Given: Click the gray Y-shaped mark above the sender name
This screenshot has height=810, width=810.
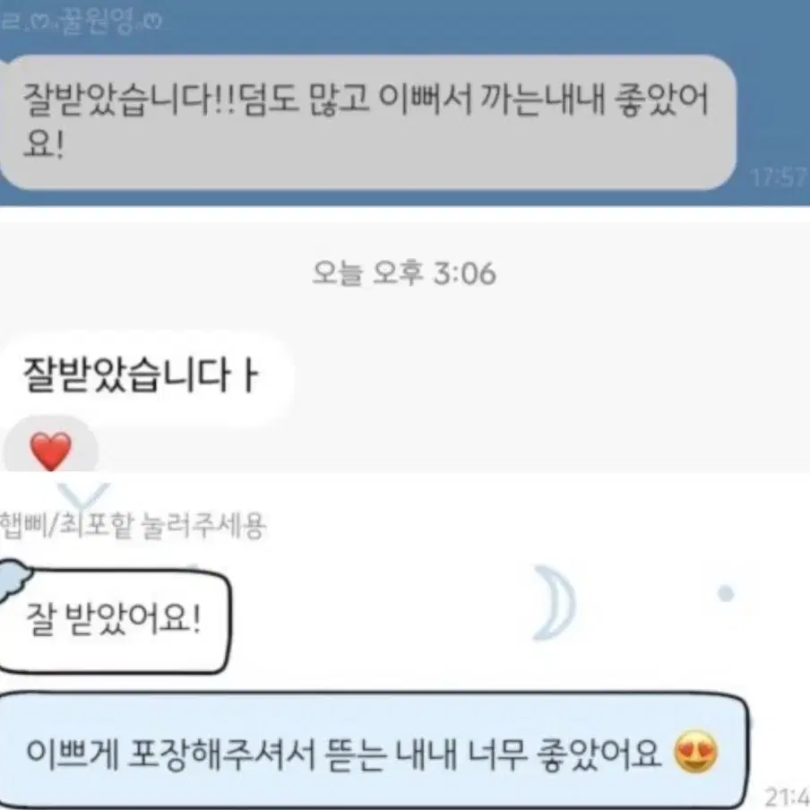Looking at the screenshot, I should tap(82, 495).
